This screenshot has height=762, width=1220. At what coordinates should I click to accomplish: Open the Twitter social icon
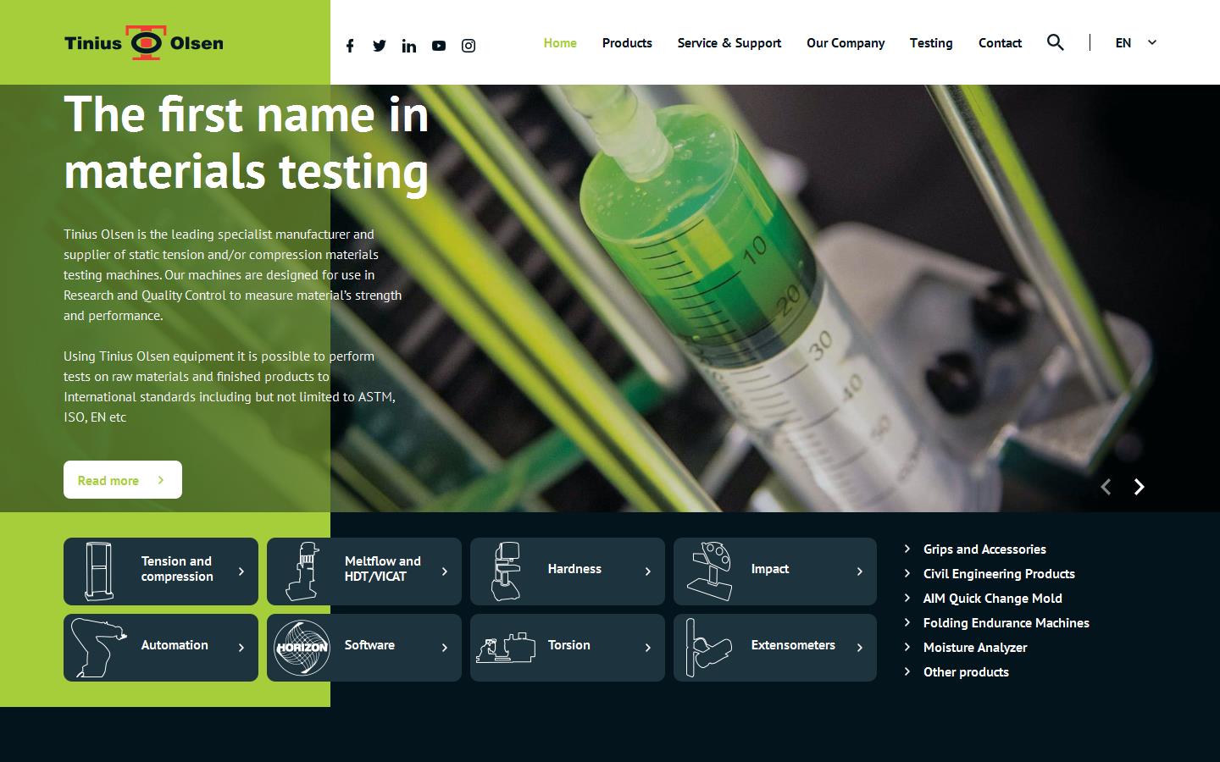(380, 46)
